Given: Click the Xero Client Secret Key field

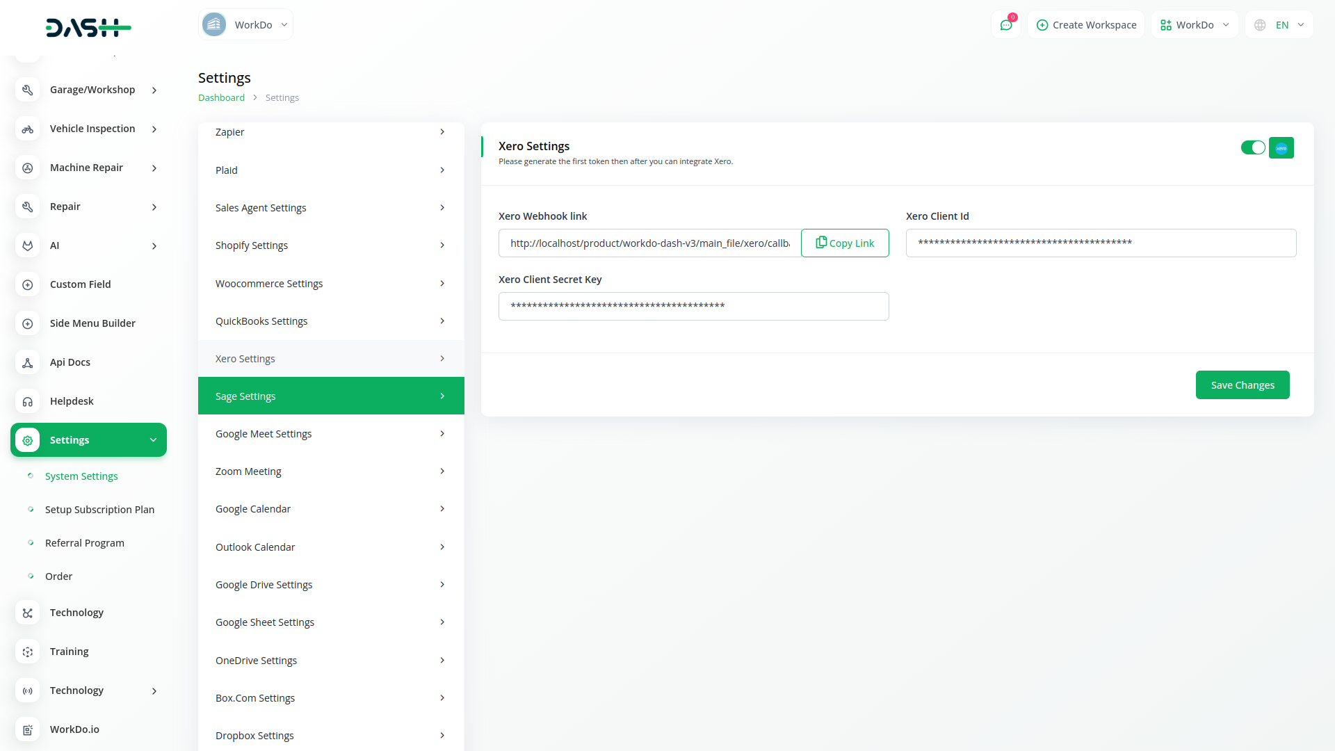Looking at the screenshot, I should [x=693, y=307].
